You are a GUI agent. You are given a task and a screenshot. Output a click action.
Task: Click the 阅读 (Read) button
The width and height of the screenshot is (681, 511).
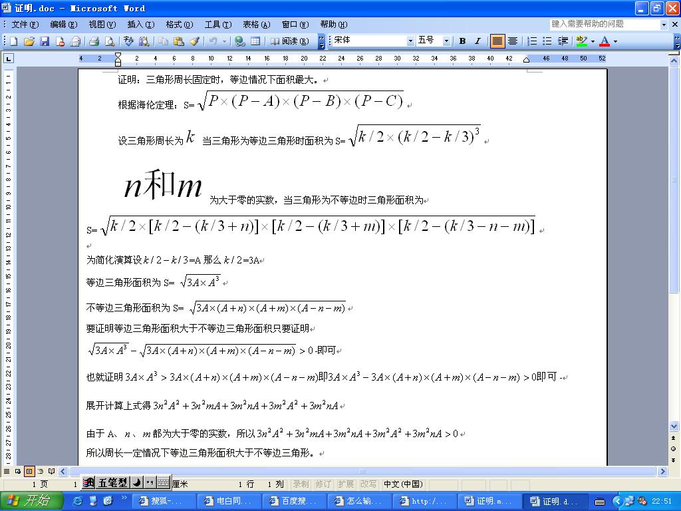290,41
